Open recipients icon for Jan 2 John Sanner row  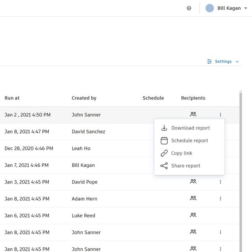click(193, 114)
